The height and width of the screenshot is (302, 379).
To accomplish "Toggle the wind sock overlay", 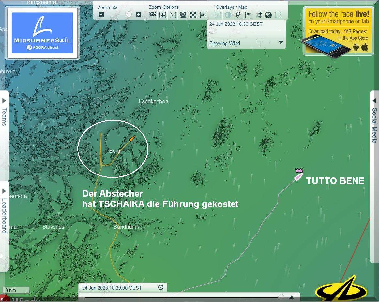I will click(x=248, y=15).
